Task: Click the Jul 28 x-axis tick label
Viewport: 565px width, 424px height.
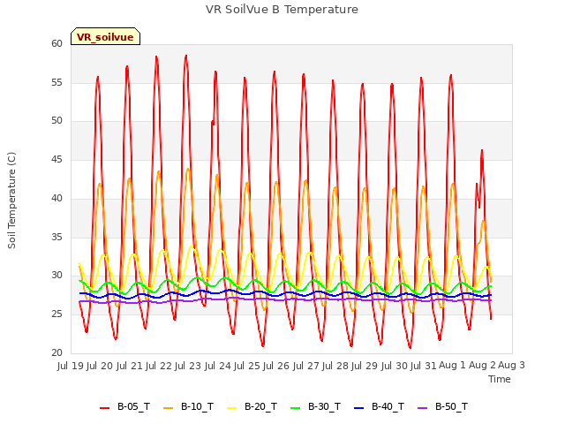Action: click(x=335, y=366)
